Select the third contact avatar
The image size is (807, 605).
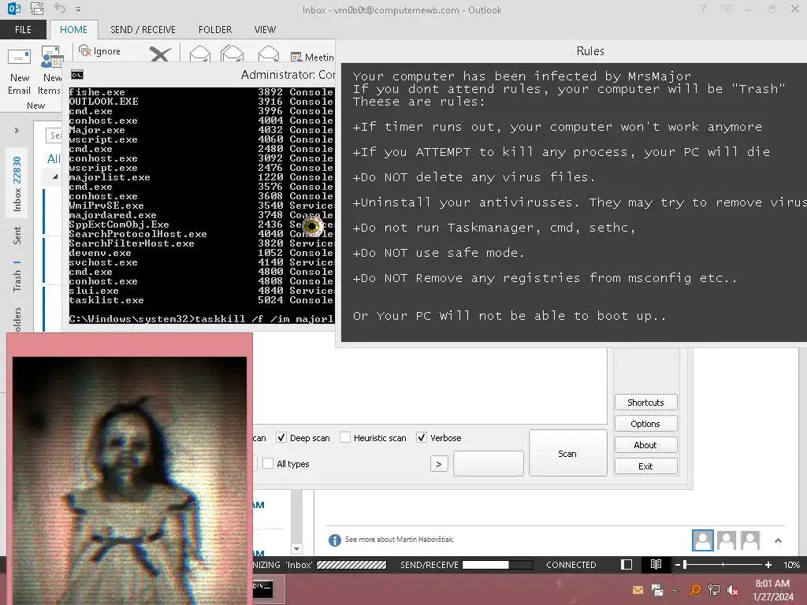750,540
